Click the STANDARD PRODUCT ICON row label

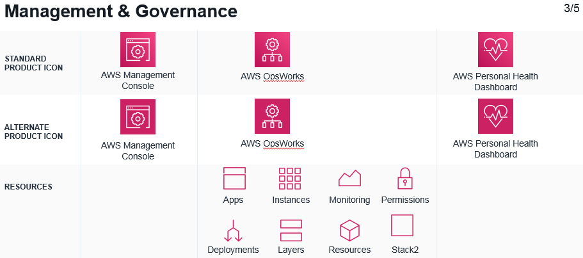click(33, 63)
